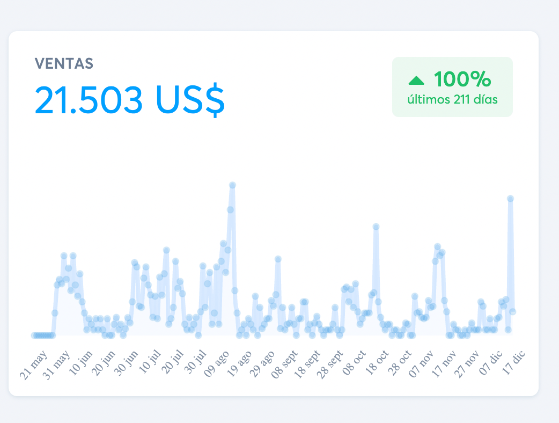559x423 pixels.
Task: Click the 100% growth percentage
Action: 462,79
